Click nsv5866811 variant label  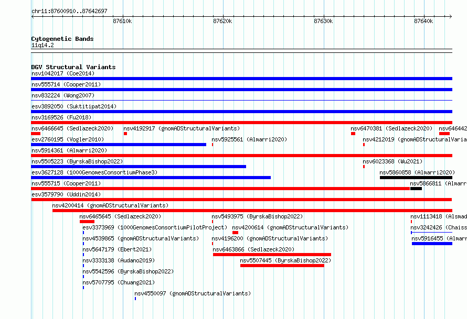tap(438, 183)
